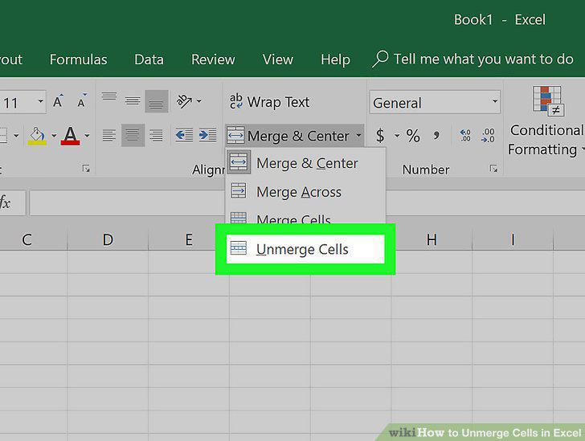This screenshot has height=441, width=585.
Task: Select column I header
Action: tap(513, 239)
